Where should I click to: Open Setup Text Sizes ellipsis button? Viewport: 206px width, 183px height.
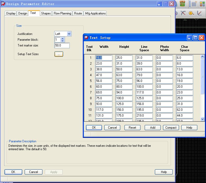click(59, 54)
